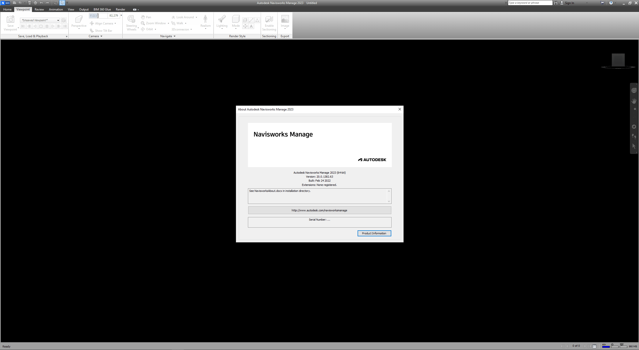Create a new file from quick access toolbar
Screen dimensions: 639x350
pyautogui.click(x=14, y=3)
